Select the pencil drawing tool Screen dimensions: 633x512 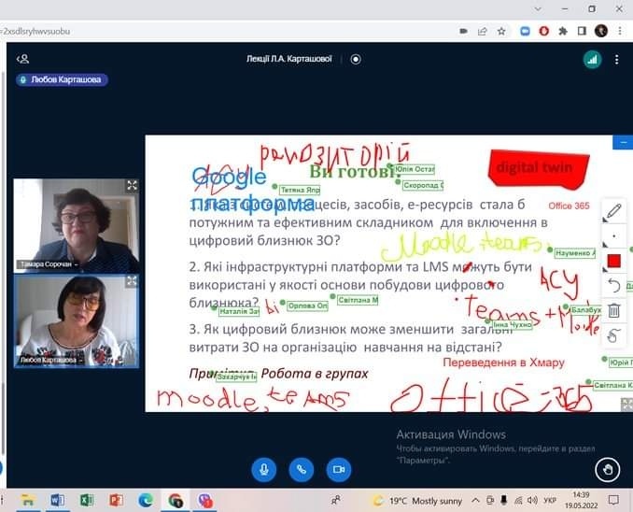click(613, 211)
